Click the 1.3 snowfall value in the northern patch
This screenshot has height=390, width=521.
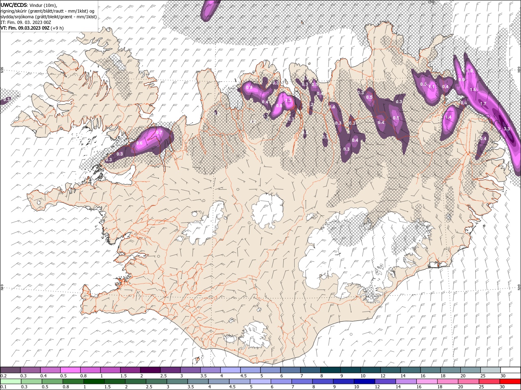[289, 101]
